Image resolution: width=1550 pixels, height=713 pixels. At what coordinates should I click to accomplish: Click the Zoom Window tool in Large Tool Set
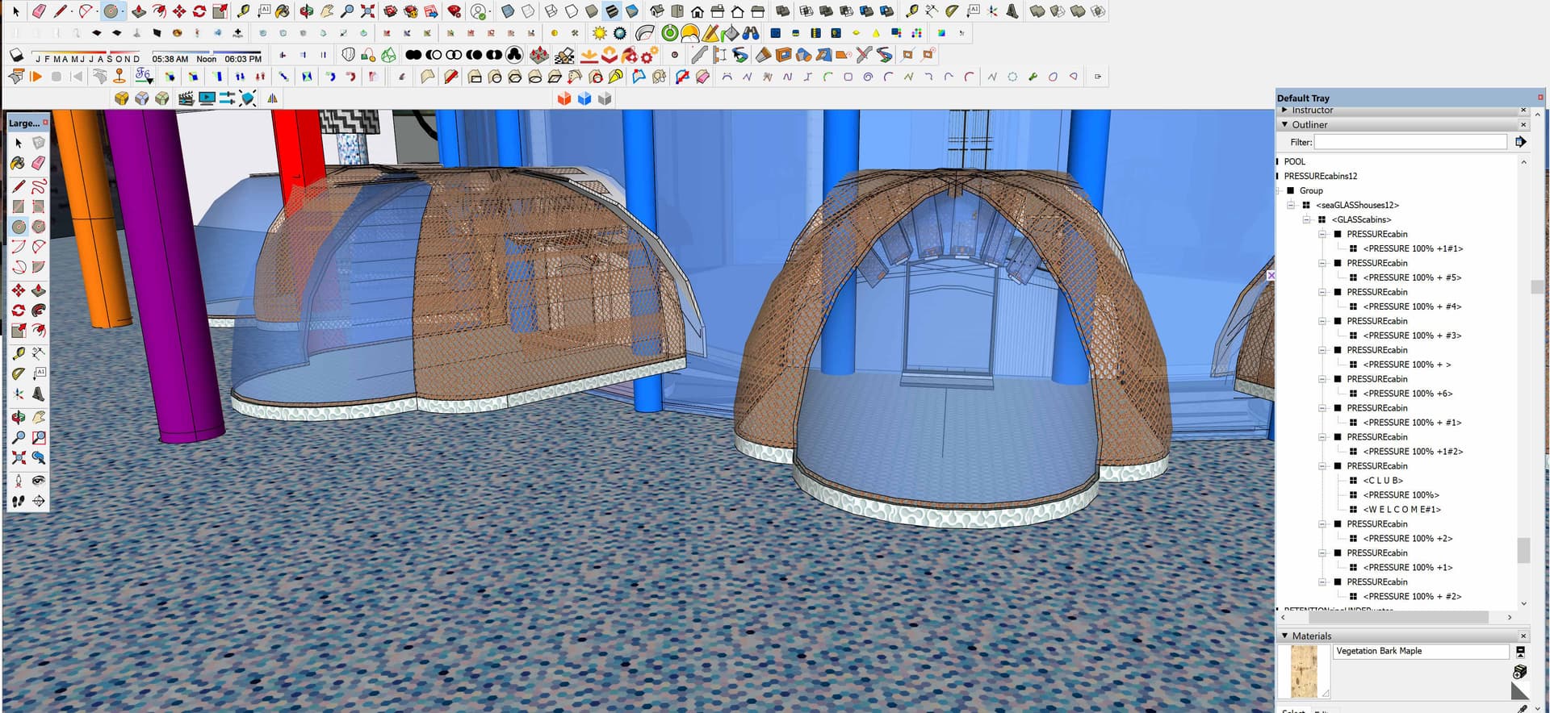pos(39,437)
